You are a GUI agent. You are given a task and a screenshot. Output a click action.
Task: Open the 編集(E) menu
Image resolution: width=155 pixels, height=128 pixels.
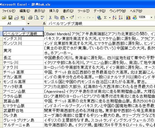point(25,11)
